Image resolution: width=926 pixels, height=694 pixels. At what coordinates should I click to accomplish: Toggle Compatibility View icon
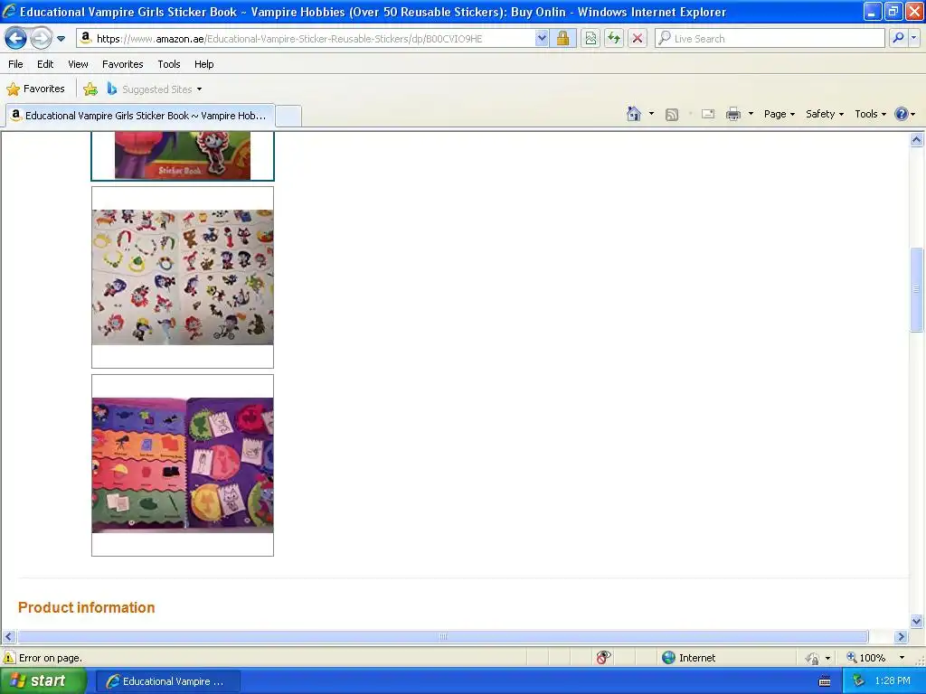point(590,39)
